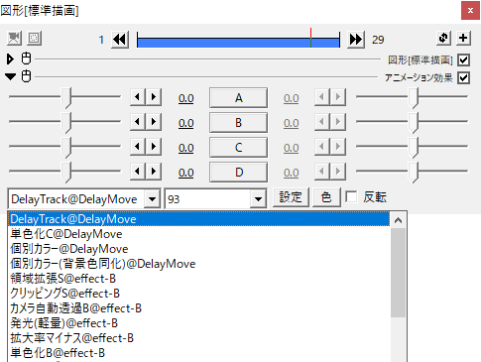
Task: Decrease track B left value arrow
Action: pos(138,122)
